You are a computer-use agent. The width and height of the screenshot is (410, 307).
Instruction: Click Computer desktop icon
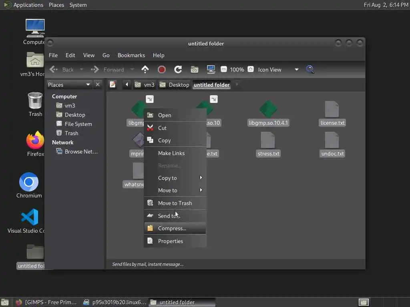(x=35, y=28)
